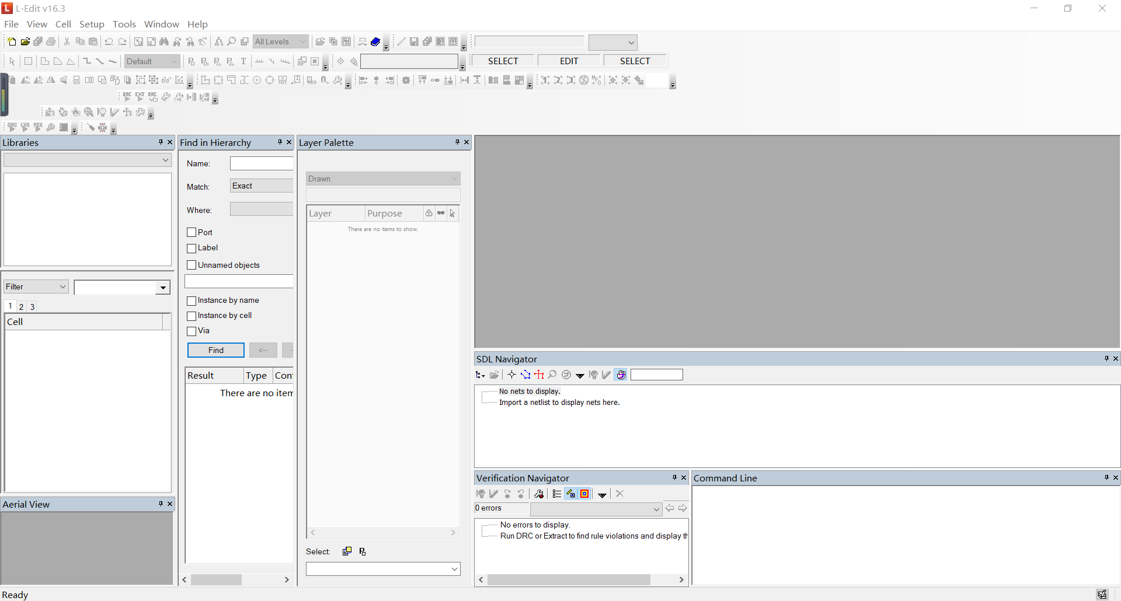Image resolution: width=1121 pixels, height=601 pixels.
Task: Click the DRC run icon in verification toolbar
Action: tap(127, 97)
